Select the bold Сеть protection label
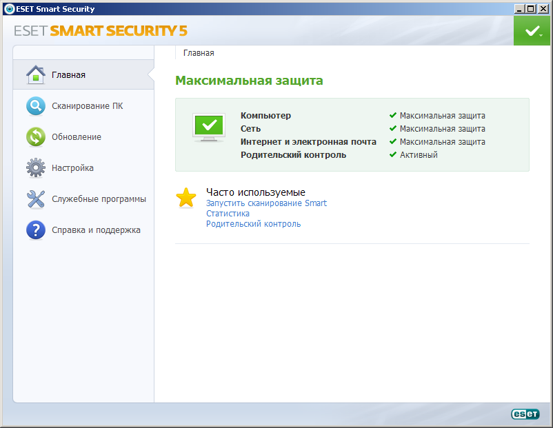Image resolution: width=553 pixels, height=428 pixels. (250, 129)
